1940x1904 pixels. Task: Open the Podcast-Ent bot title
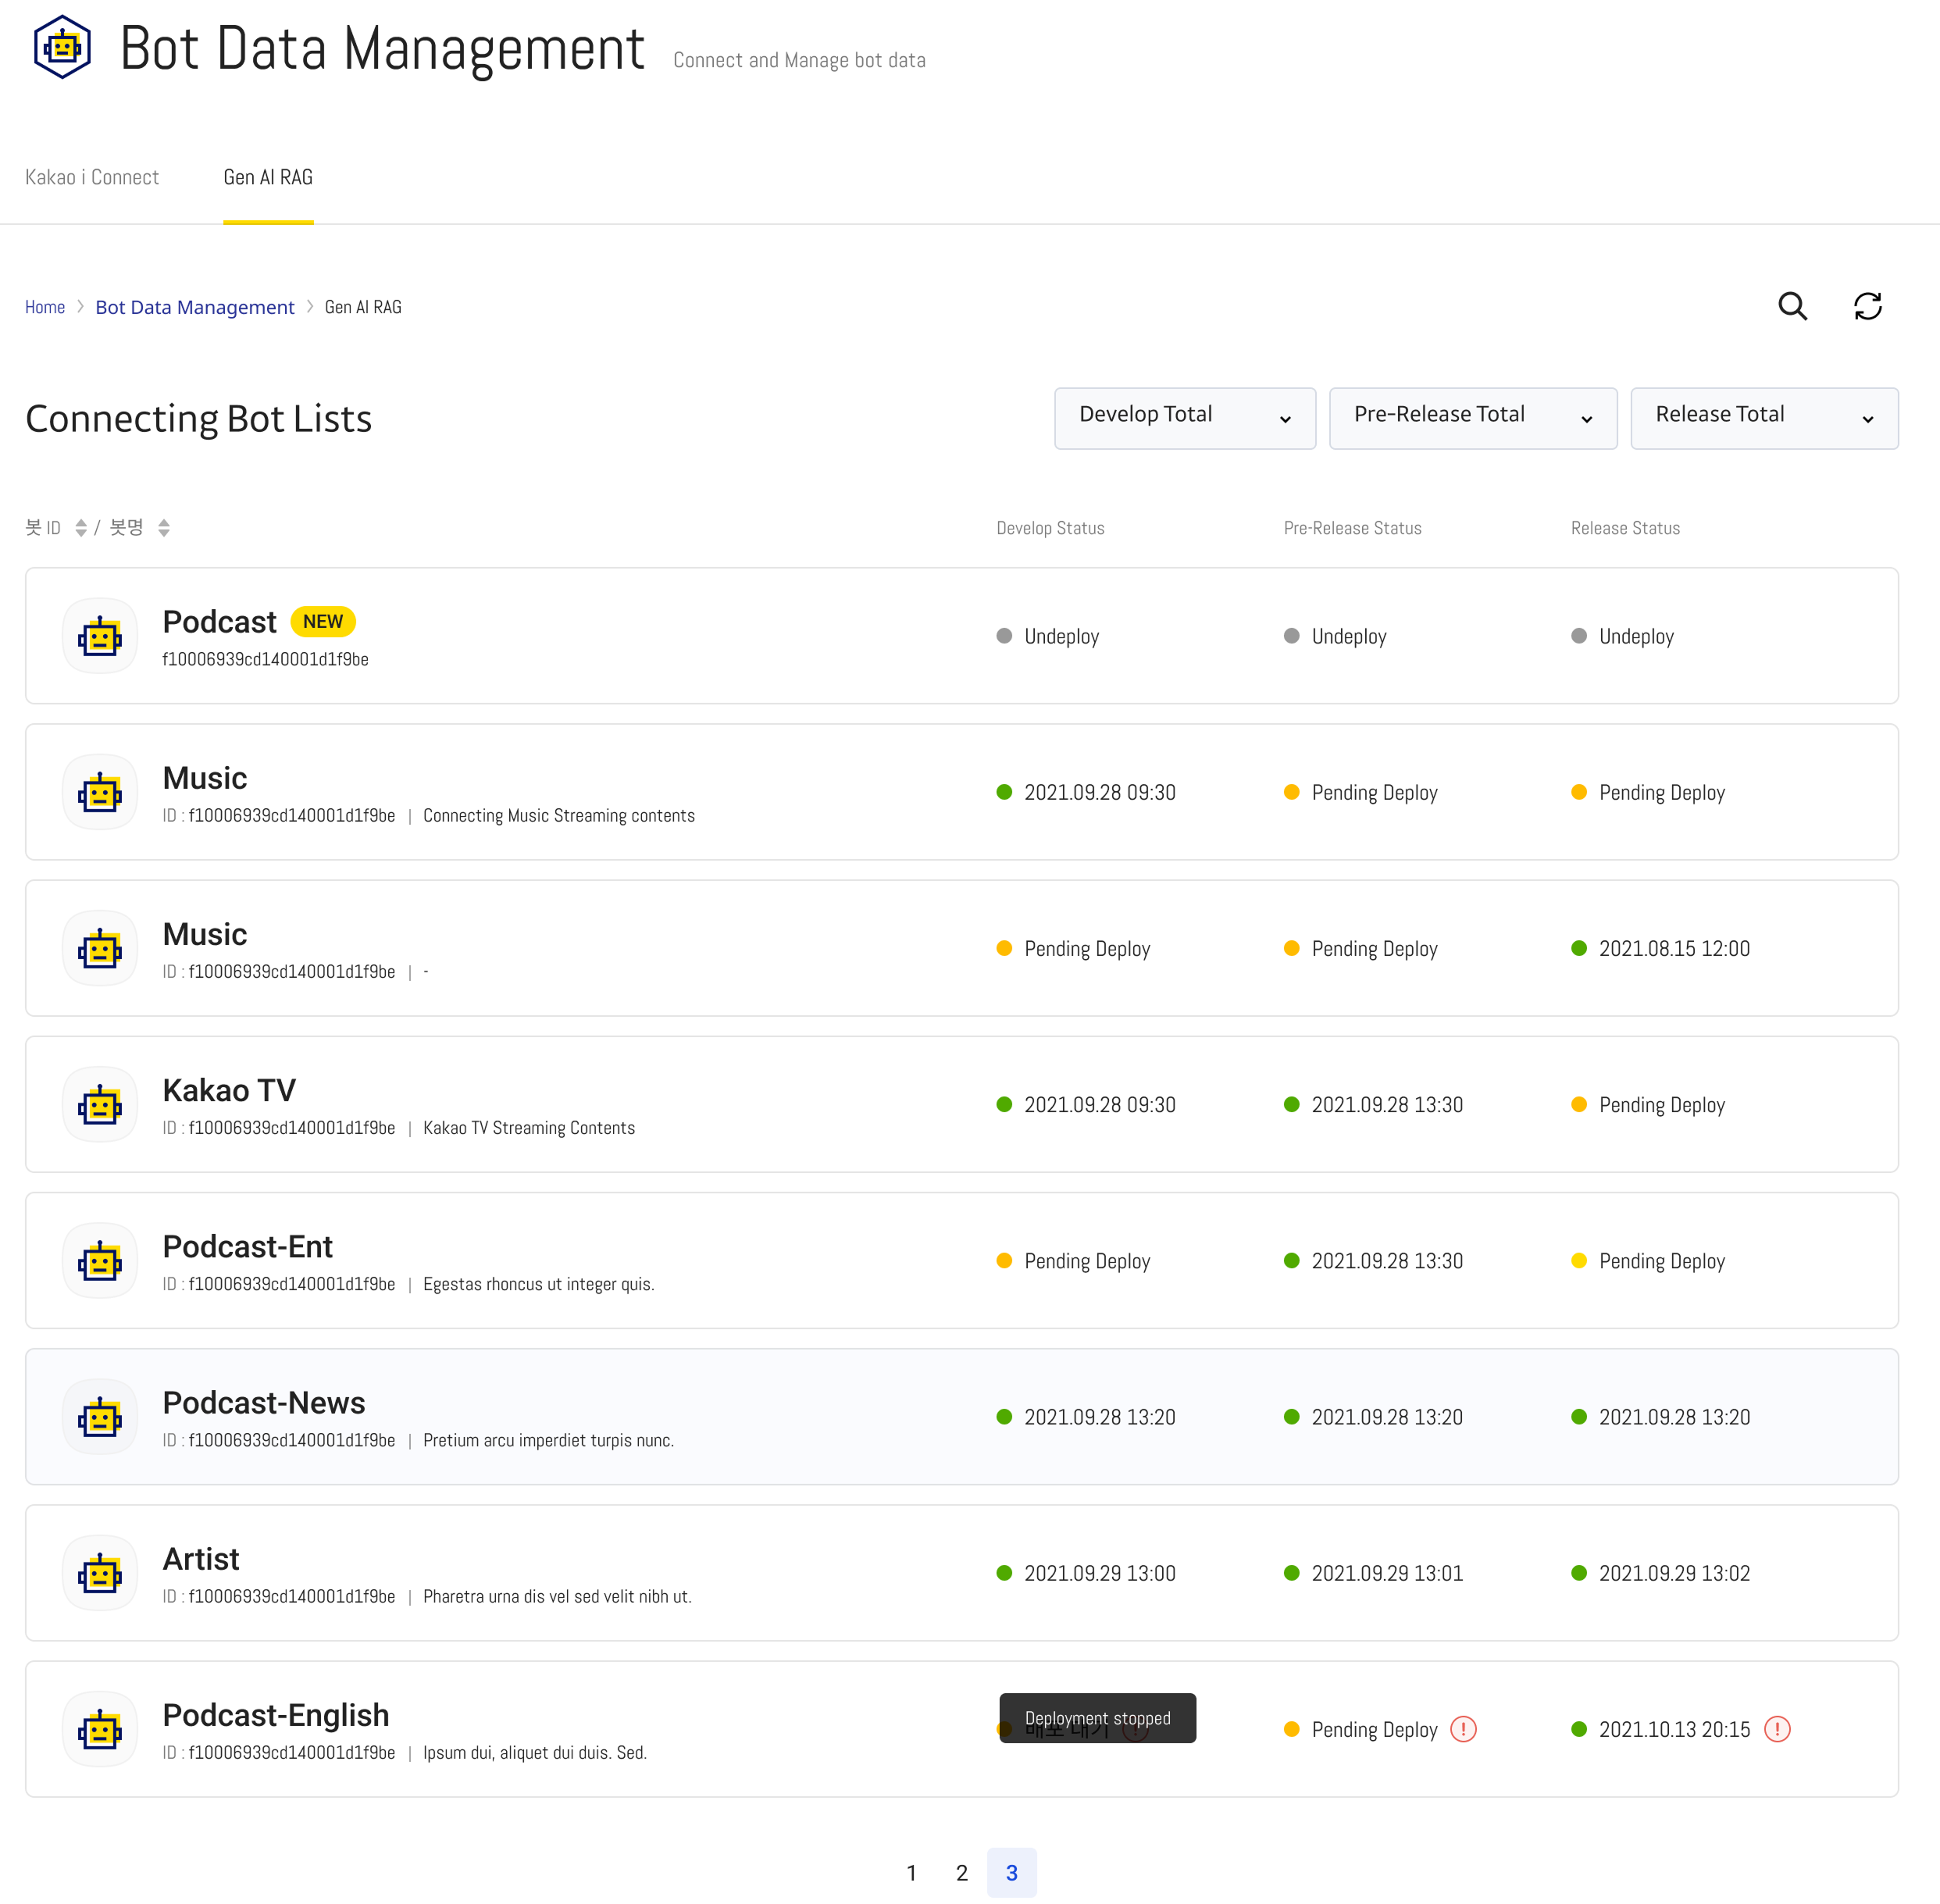[248, 1246]
